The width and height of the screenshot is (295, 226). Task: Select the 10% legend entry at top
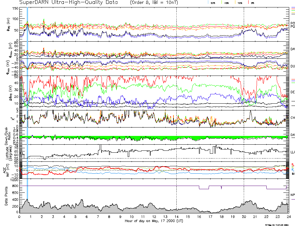pyautogui.click(x=240, y=3)
